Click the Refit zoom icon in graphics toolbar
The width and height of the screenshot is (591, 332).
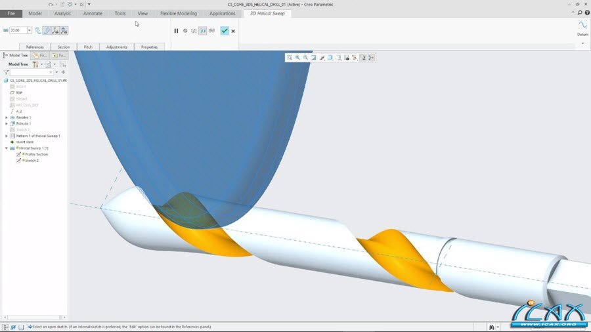290,58
